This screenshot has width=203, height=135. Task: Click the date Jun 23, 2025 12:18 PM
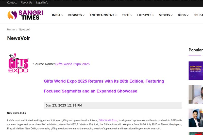click(64, 105)
